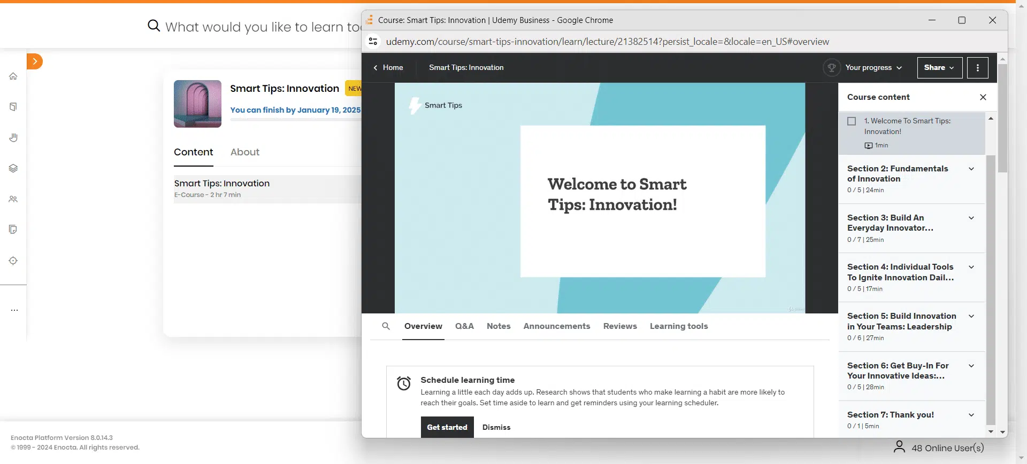
Task: Select the layers icon in left sidebar
Action: tap(13, 168)
